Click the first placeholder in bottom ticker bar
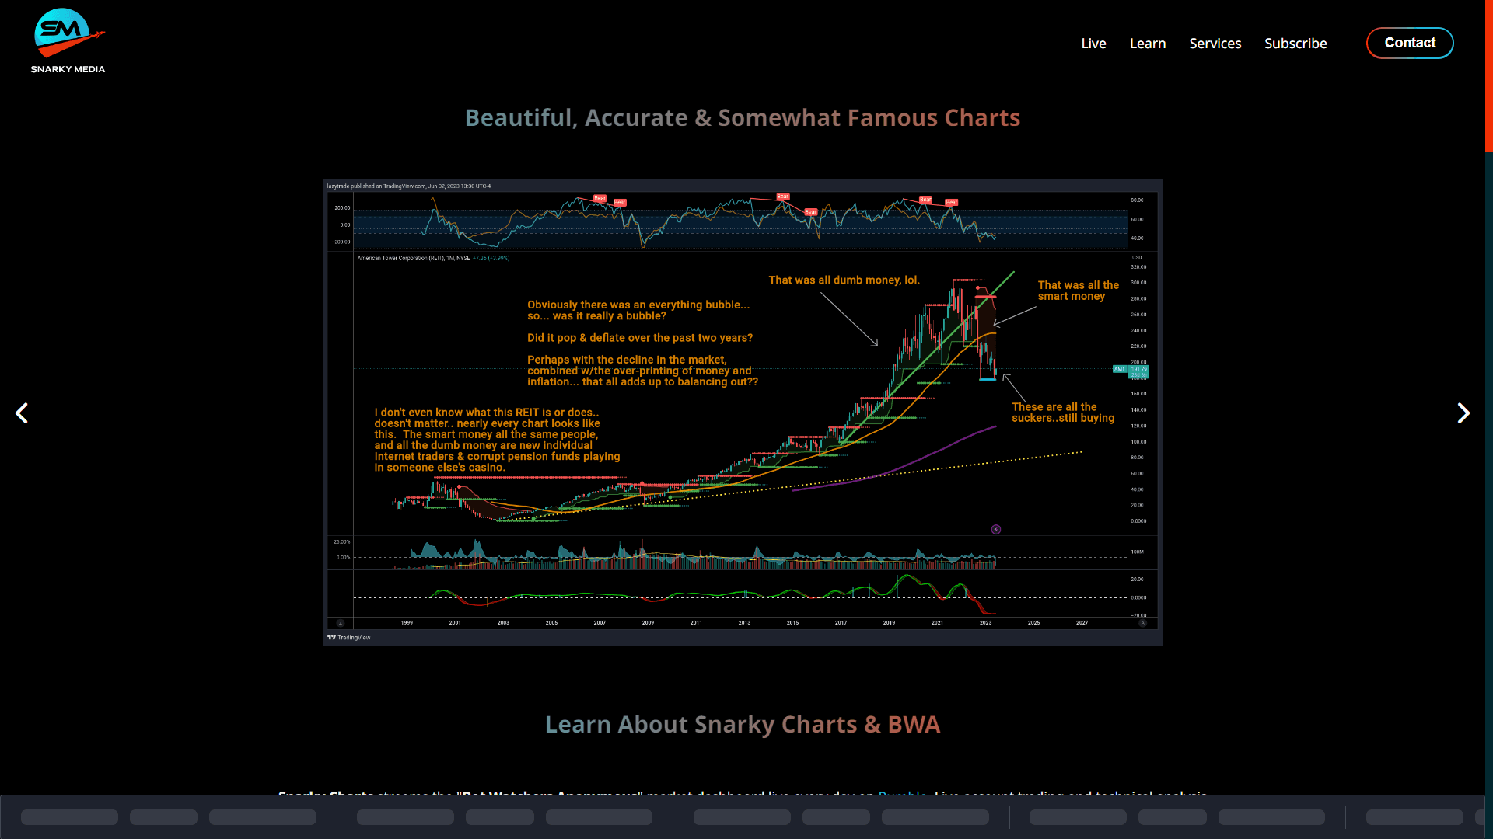Image resolution: width=1493 pixels, height=839 pixels. click(69, 817)
